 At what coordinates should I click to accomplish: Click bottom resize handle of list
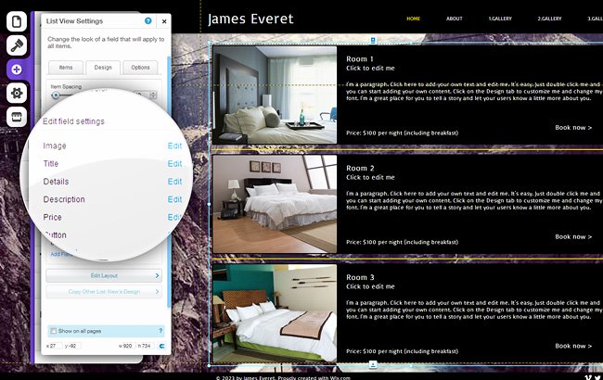click(x=373, y=364)
